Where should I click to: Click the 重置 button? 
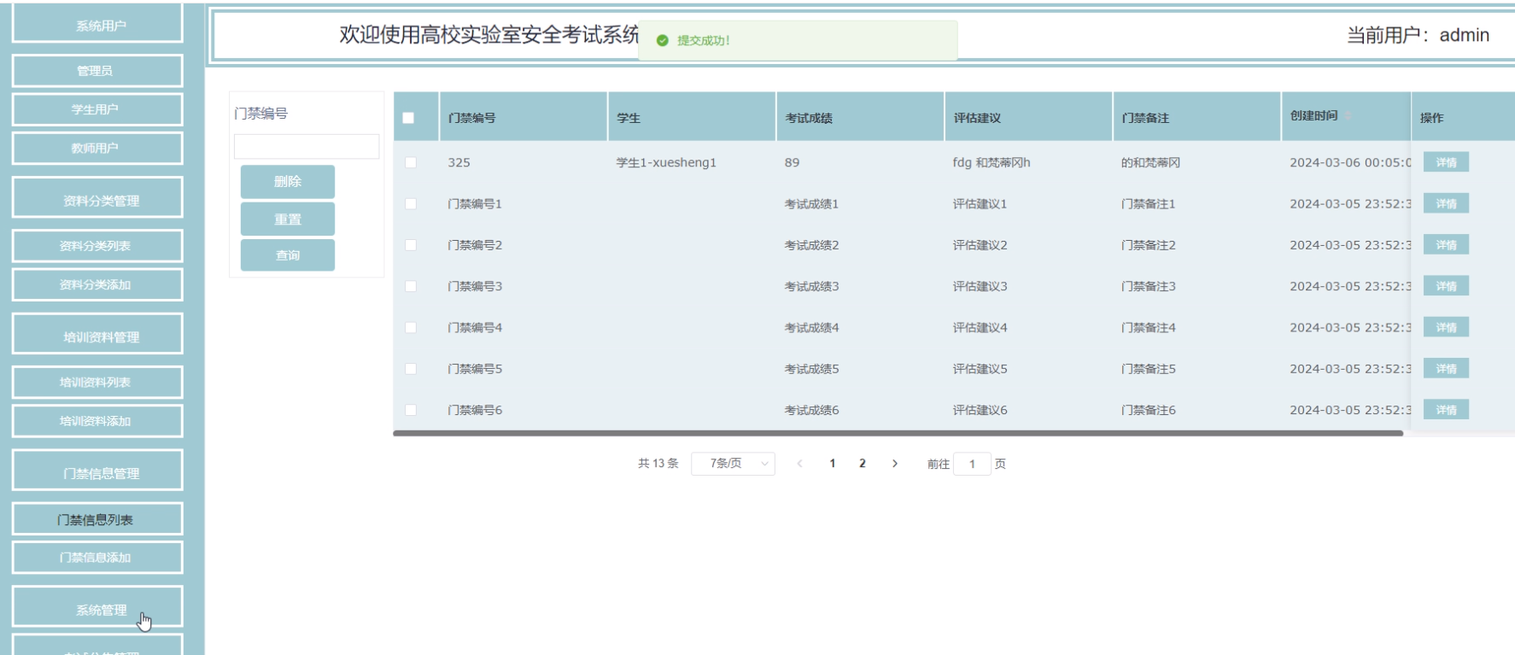pyautogui.click(x=288, y=219)
